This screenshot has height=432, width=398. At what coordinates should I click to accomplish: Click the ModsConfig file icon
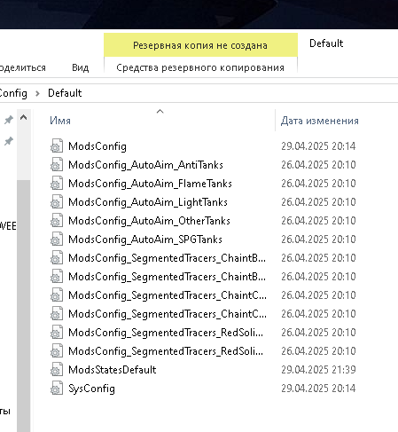(57, 145)
